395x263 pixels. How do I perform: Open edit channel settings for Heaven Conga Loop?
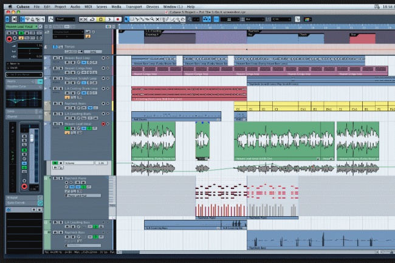point(78,72)
